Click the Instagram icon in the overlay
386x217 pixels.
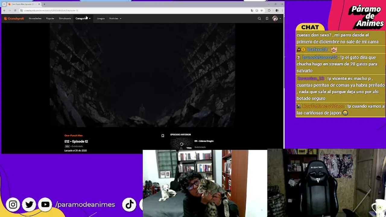pyautogui.click(x=13, y=205)
